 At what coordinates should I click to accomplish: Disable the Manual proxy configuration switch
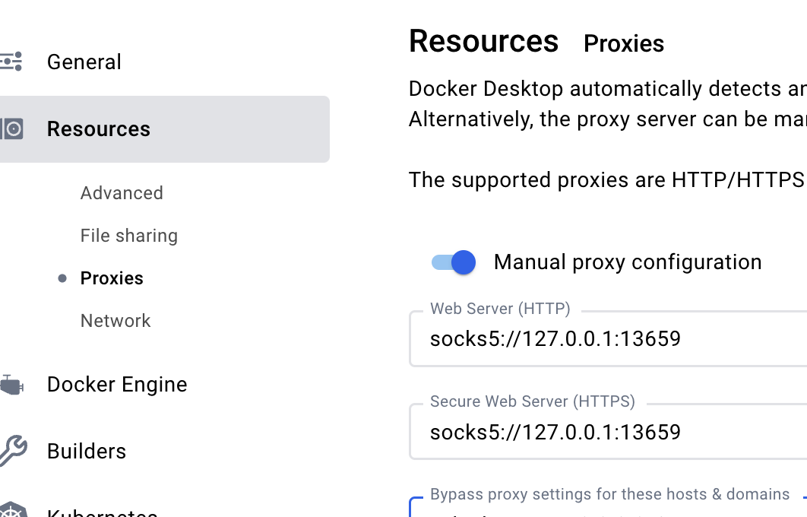[454, 262]
